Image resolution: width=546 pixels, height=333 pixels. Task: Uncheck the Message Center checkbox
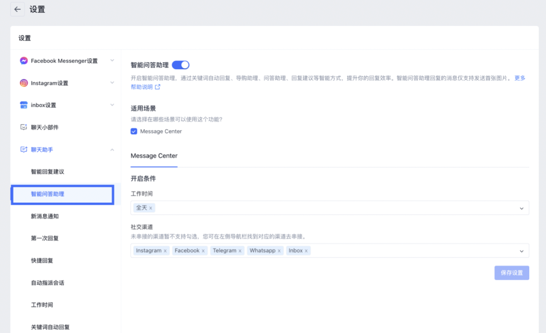133,131
